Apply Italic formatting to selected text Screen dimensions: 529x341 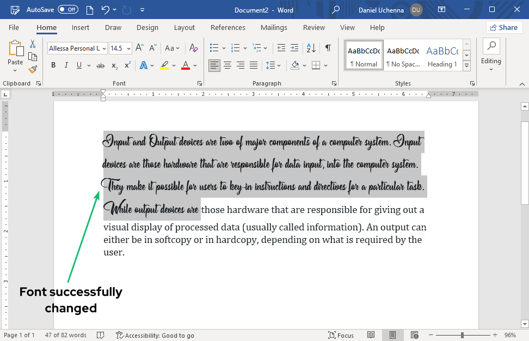(65, 65)
